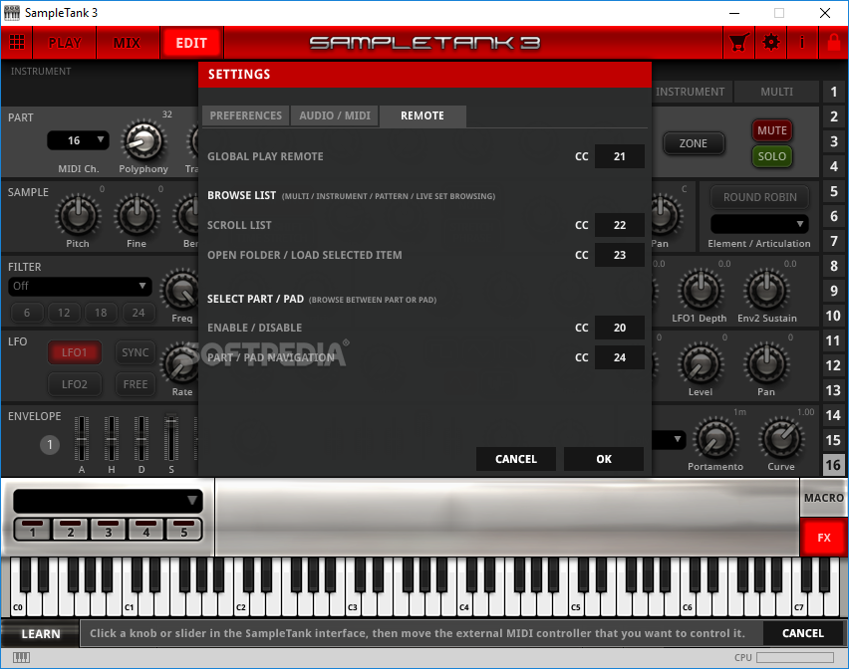This screenshot has width=849, height=669.
Task: Click the Curve knob
Action: [x=781, y=438]
